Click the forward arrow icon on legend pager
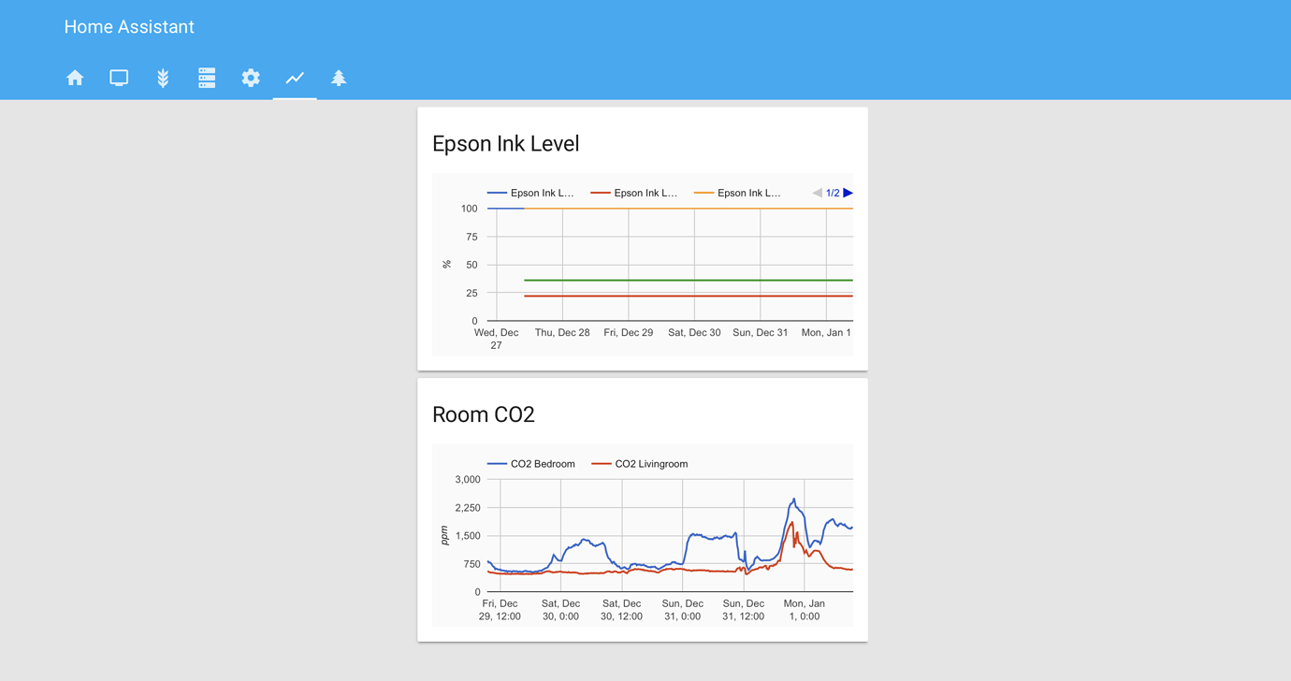Screen dimensions: 1291x681 (848, 193)
